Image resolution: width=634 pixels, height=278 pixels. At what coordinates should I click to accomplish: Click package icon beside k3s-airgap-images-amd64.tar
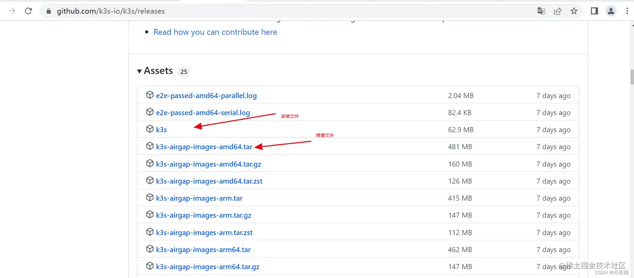[150, 146]
